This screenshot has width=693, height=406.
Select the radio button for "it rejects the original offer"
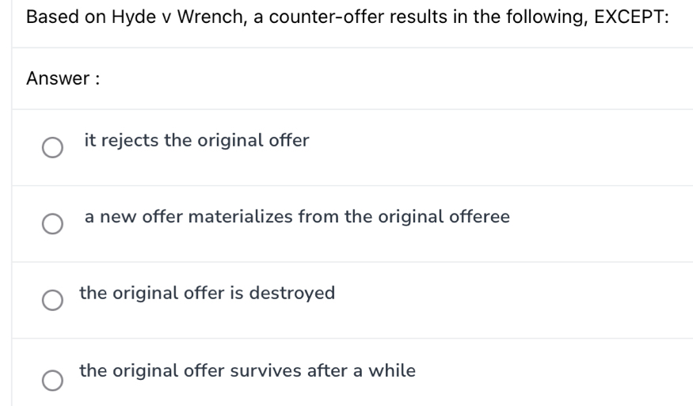(x=53, y=148)
